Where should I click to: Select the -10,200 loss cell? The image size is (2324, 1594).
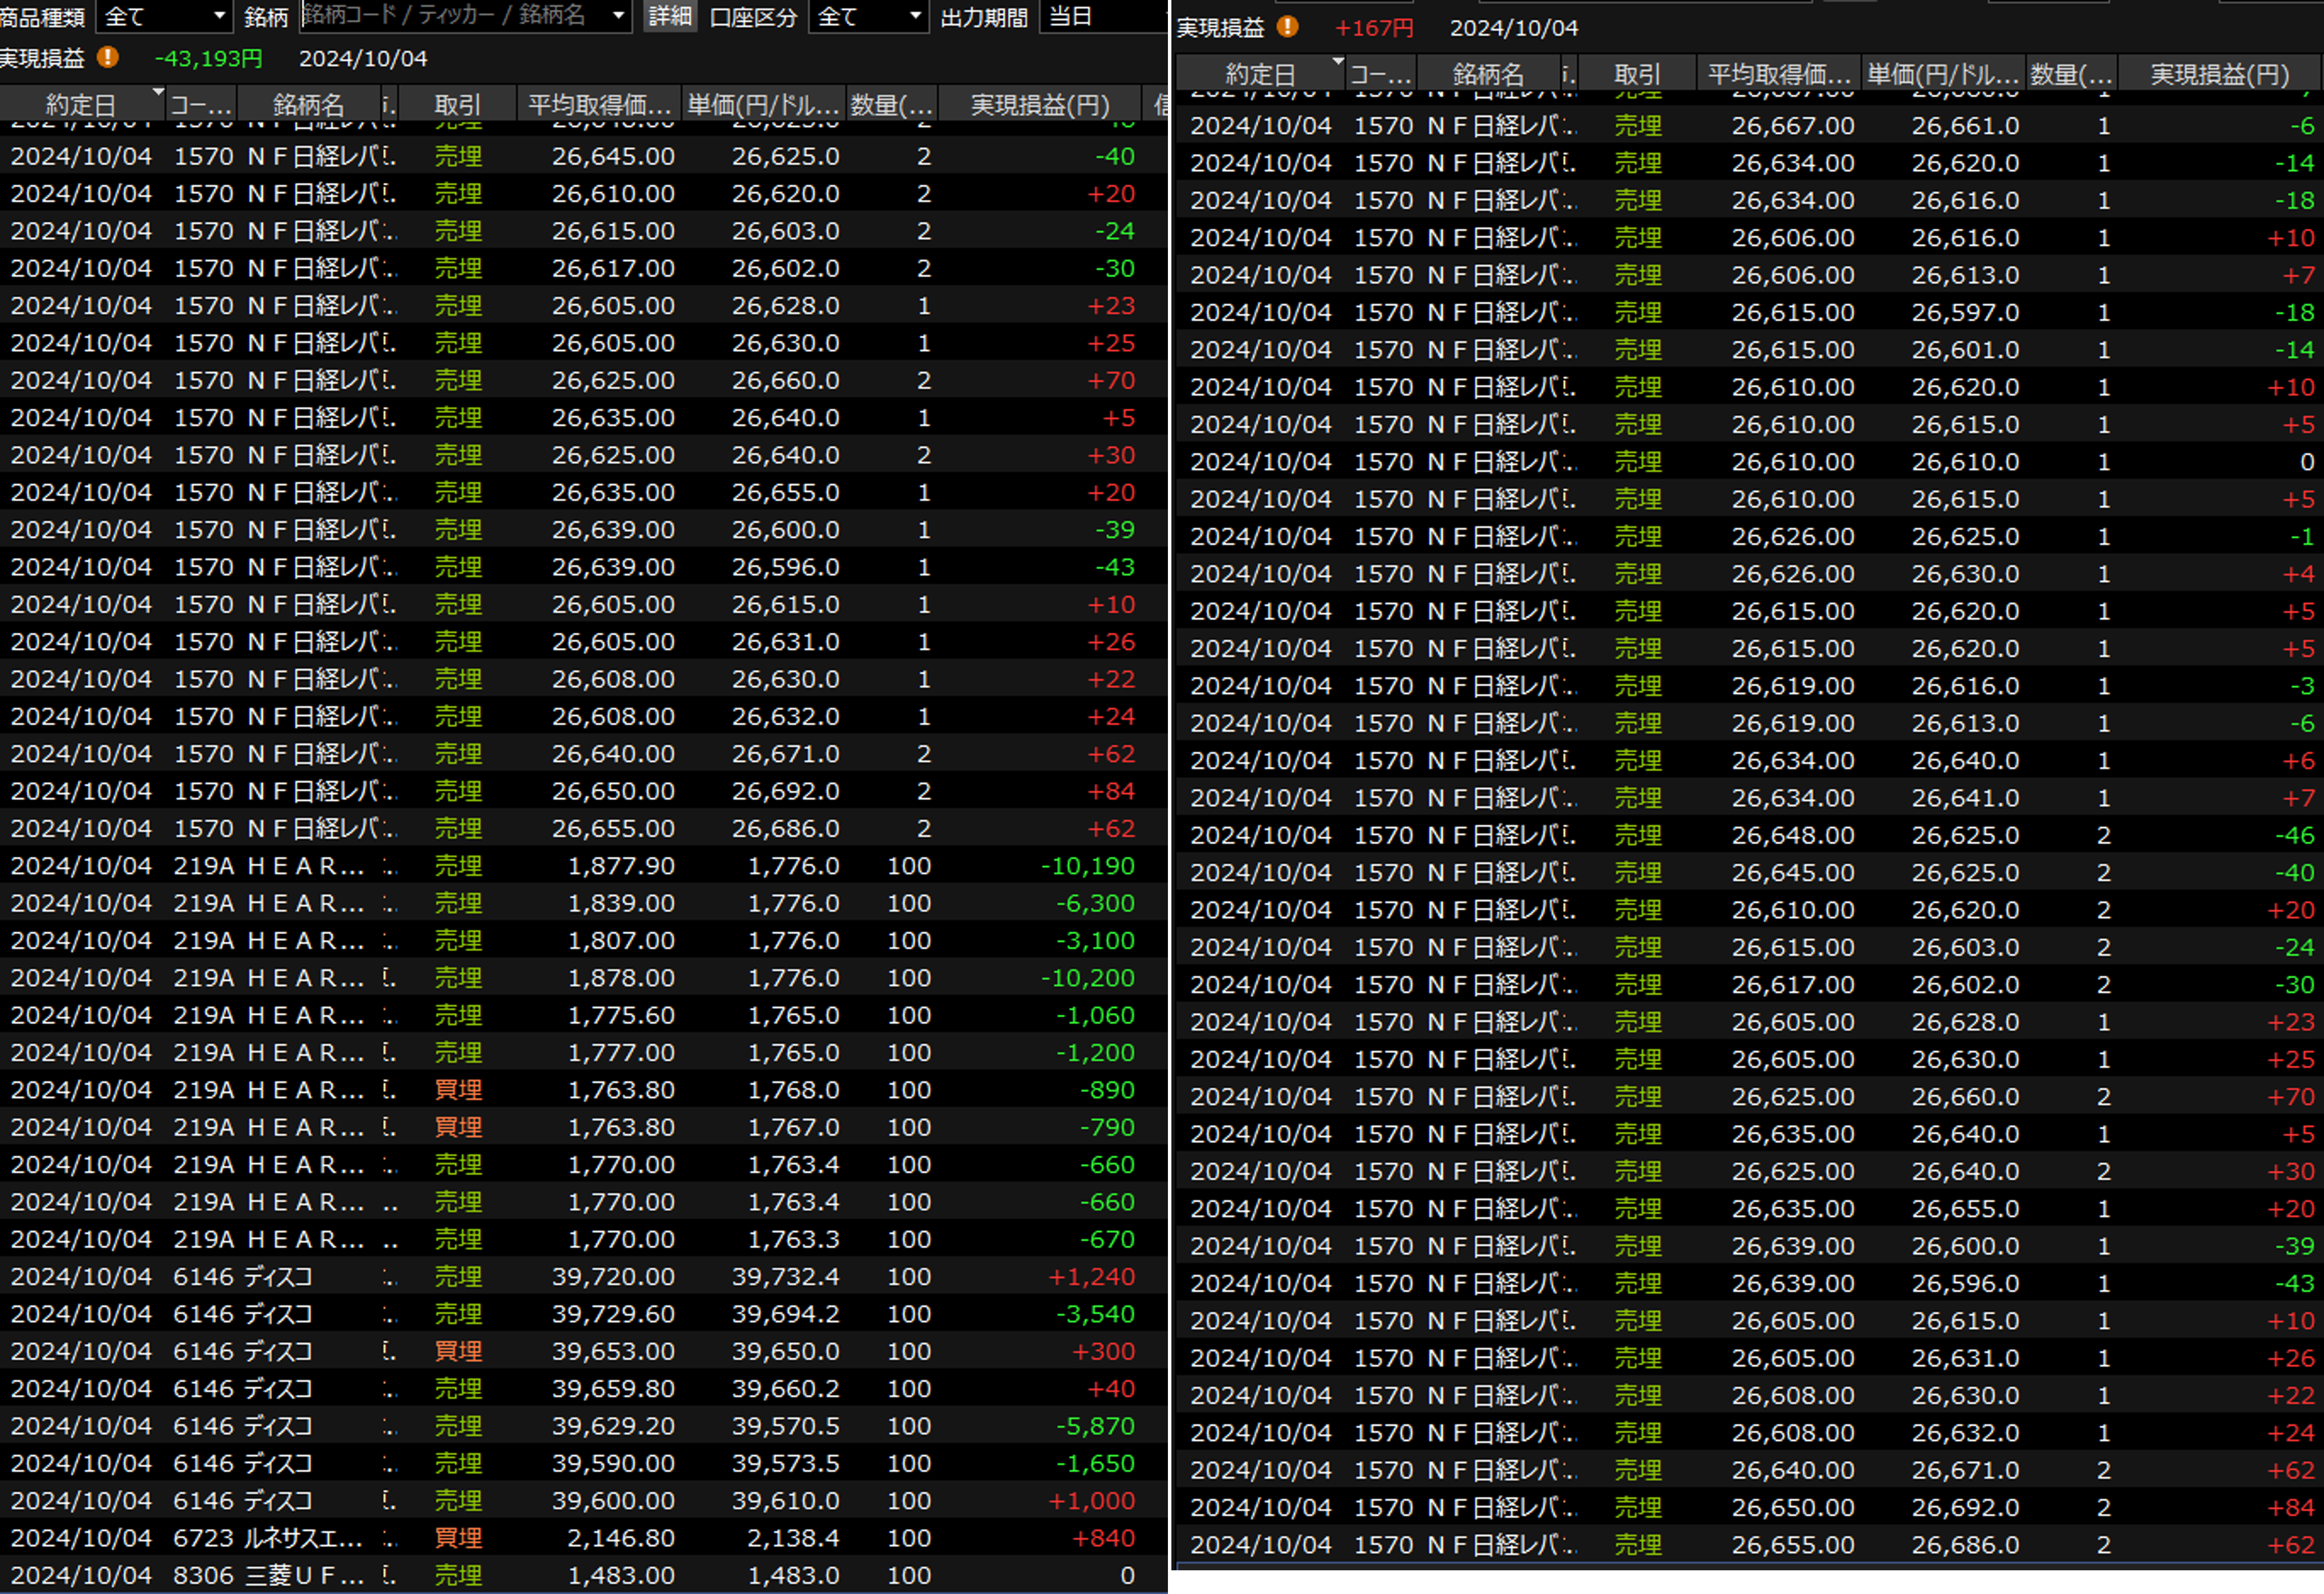1088,977
